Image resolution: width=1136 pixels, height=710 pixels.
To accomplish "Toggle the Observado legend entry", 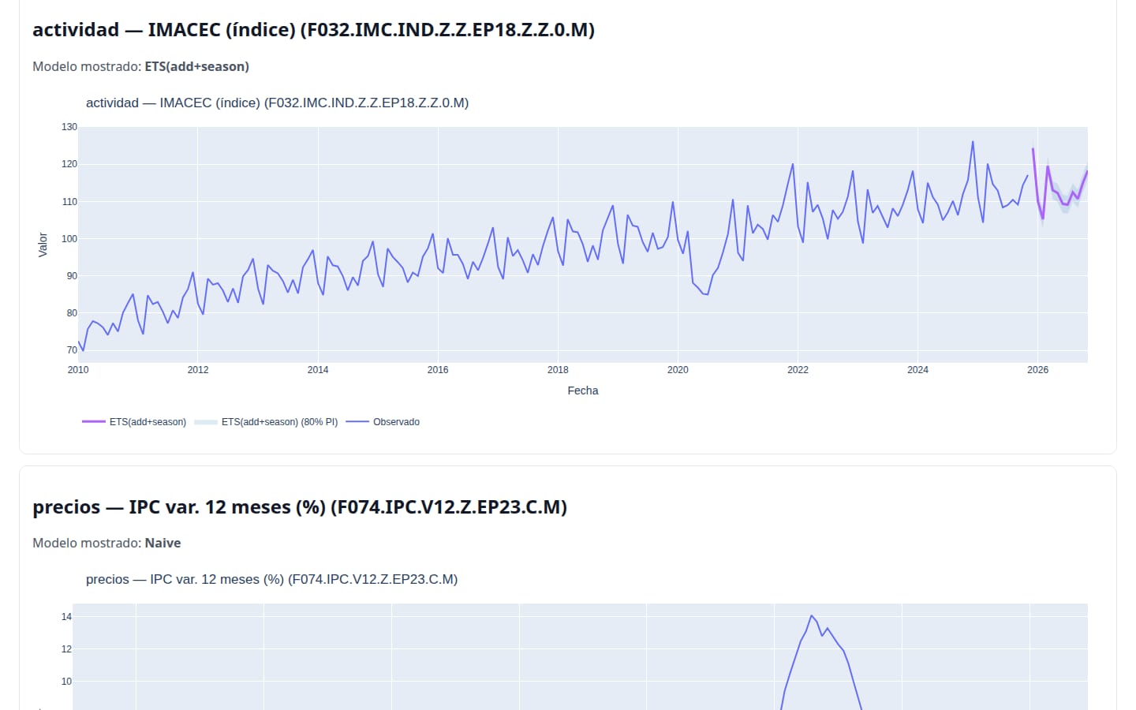I will (x=383, y=422).
